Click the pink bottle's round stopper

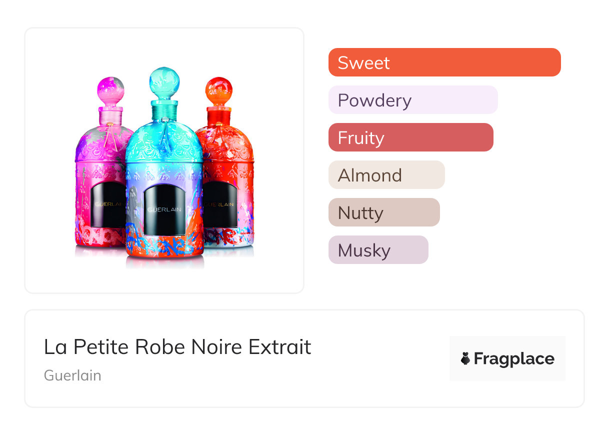[x=111, y=90]
